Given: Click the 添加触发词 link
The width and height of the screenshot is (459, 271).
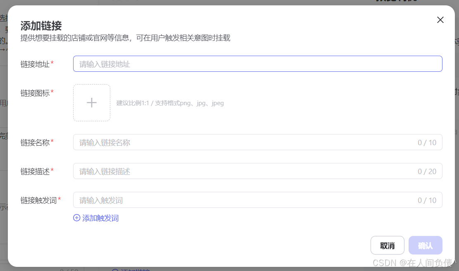Looking at the screenshot, I should click(96, 218).
